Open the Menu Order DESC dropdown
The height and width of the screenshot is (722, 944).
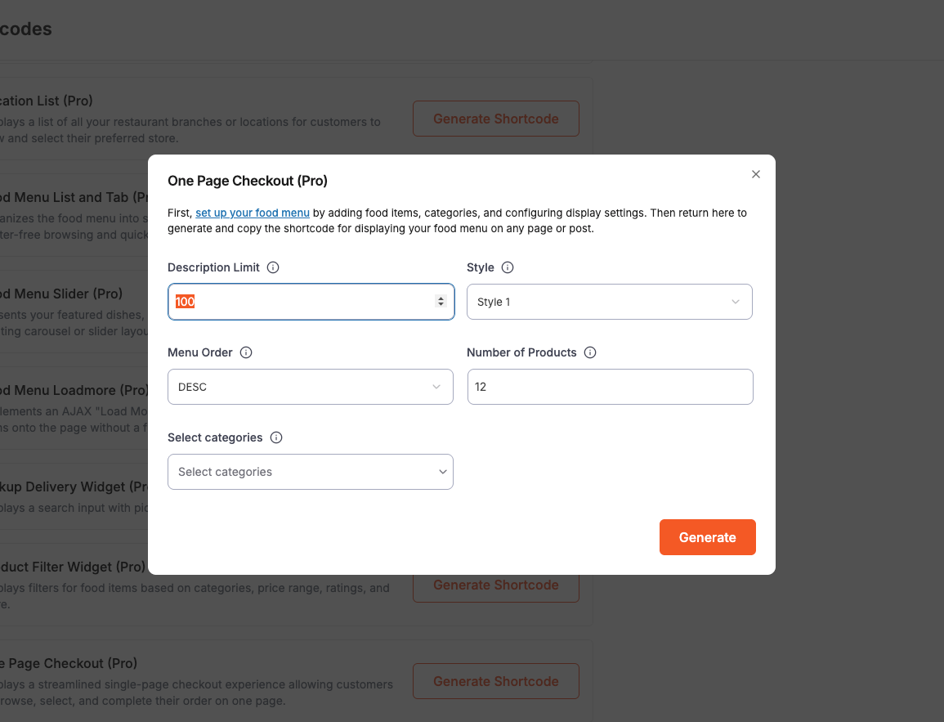310,387
